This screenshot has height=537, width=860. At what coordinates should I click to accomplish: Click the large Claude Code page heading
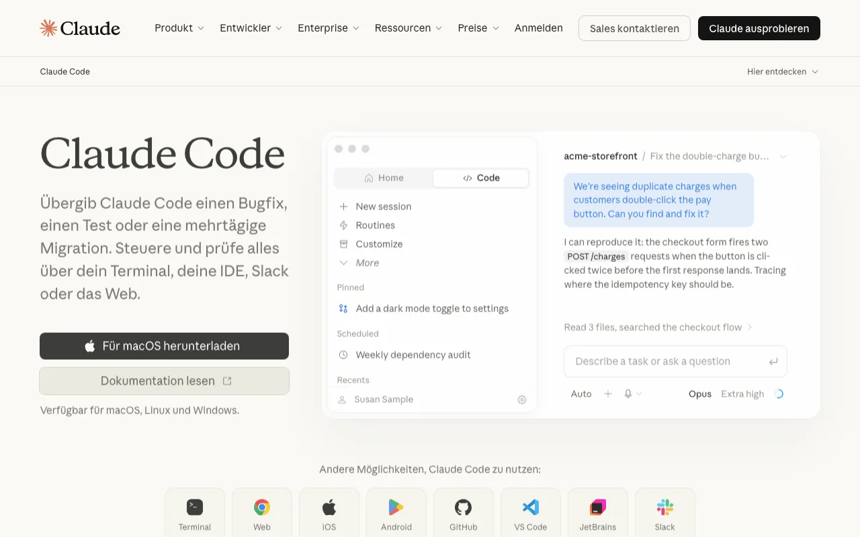(x=163, y=154)
